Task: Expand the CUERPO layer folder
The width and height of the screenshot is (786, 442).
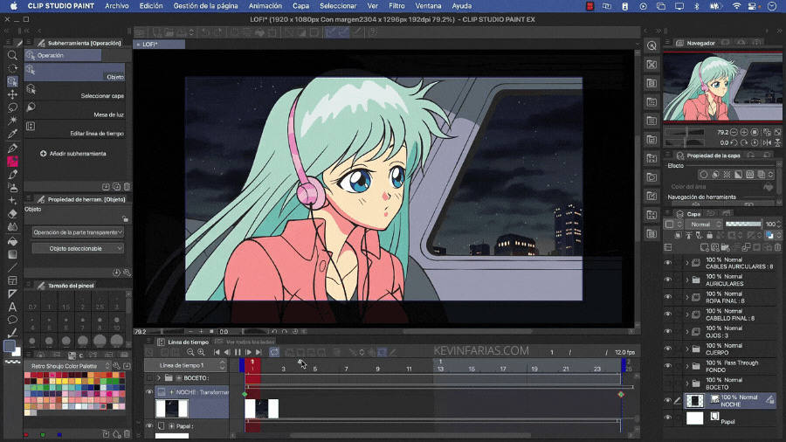Action: 687,349
